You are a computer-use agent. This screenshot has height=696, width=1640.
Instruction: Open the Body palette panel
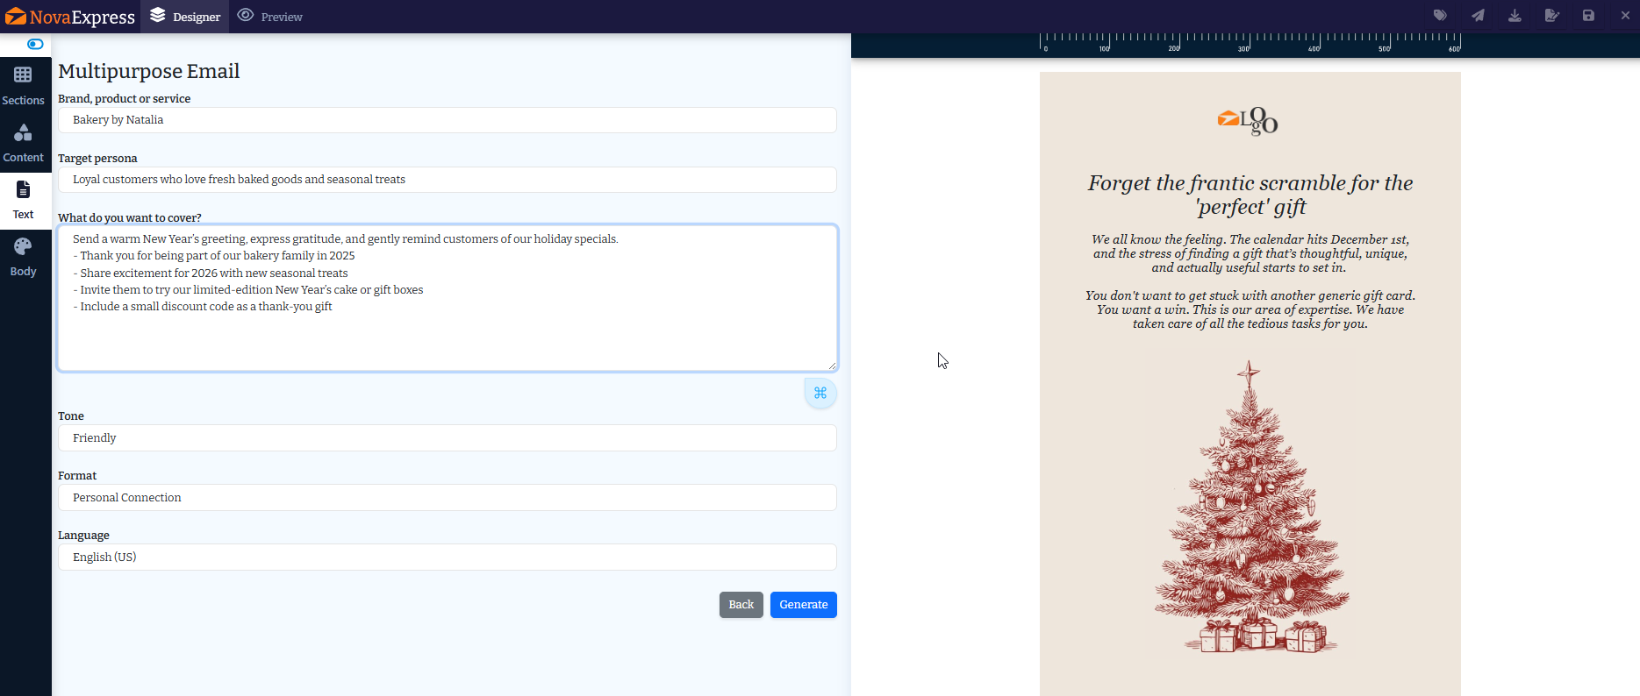point(24,257)
